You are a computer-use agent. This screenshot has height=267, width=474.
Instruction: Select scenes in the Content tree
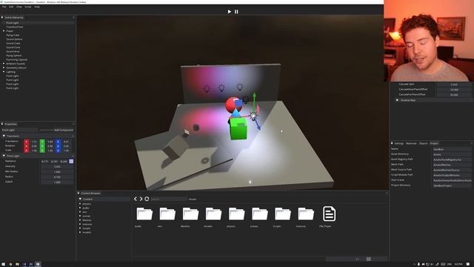[87, 216]
